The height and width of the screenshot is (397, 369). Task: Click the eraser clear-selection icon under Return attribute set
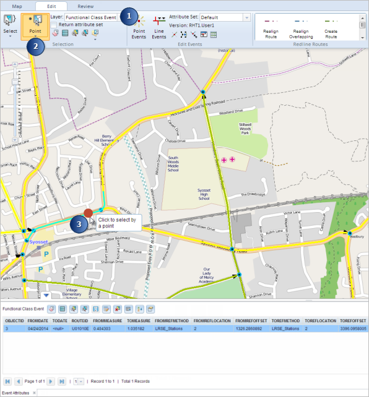55,33
